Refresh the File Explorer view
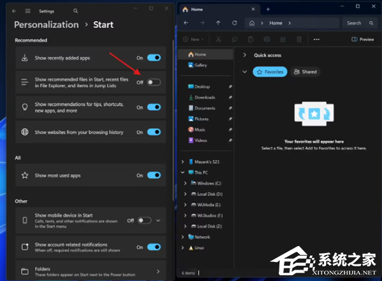This screenshot has height=281, width=382. point(235,23)
